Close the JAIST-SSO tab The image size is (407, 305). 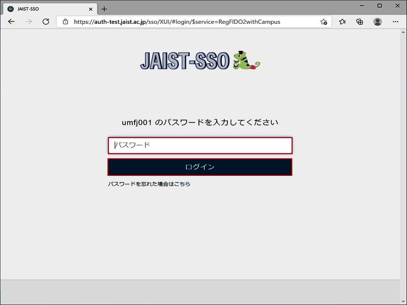coord(91,9)
